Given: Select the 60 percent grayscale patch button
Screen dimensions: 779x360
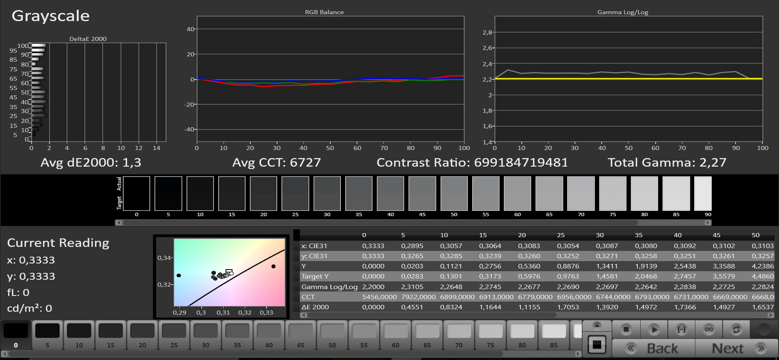Looking at the screenshot, I should (x=396, y=335).
